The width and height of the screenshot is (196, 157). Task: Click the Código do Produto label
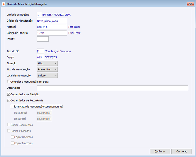[17, 33]
